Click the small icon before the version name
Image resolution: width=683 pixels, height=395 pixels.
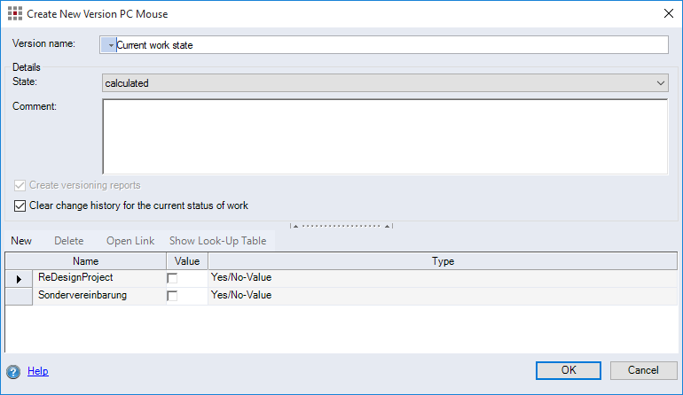pos(109,45)
